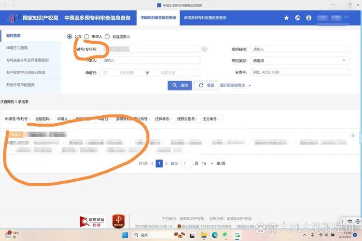The width and height of the screenshot is (362, 241).
Task: Open the 10 条/页 page size dropdown
Action: click(x=207, y=163)
